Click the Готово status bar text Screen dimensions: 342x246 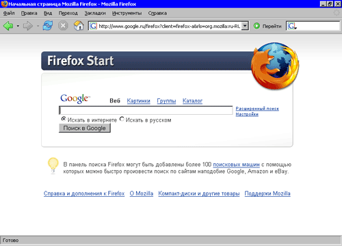point(10,241)
